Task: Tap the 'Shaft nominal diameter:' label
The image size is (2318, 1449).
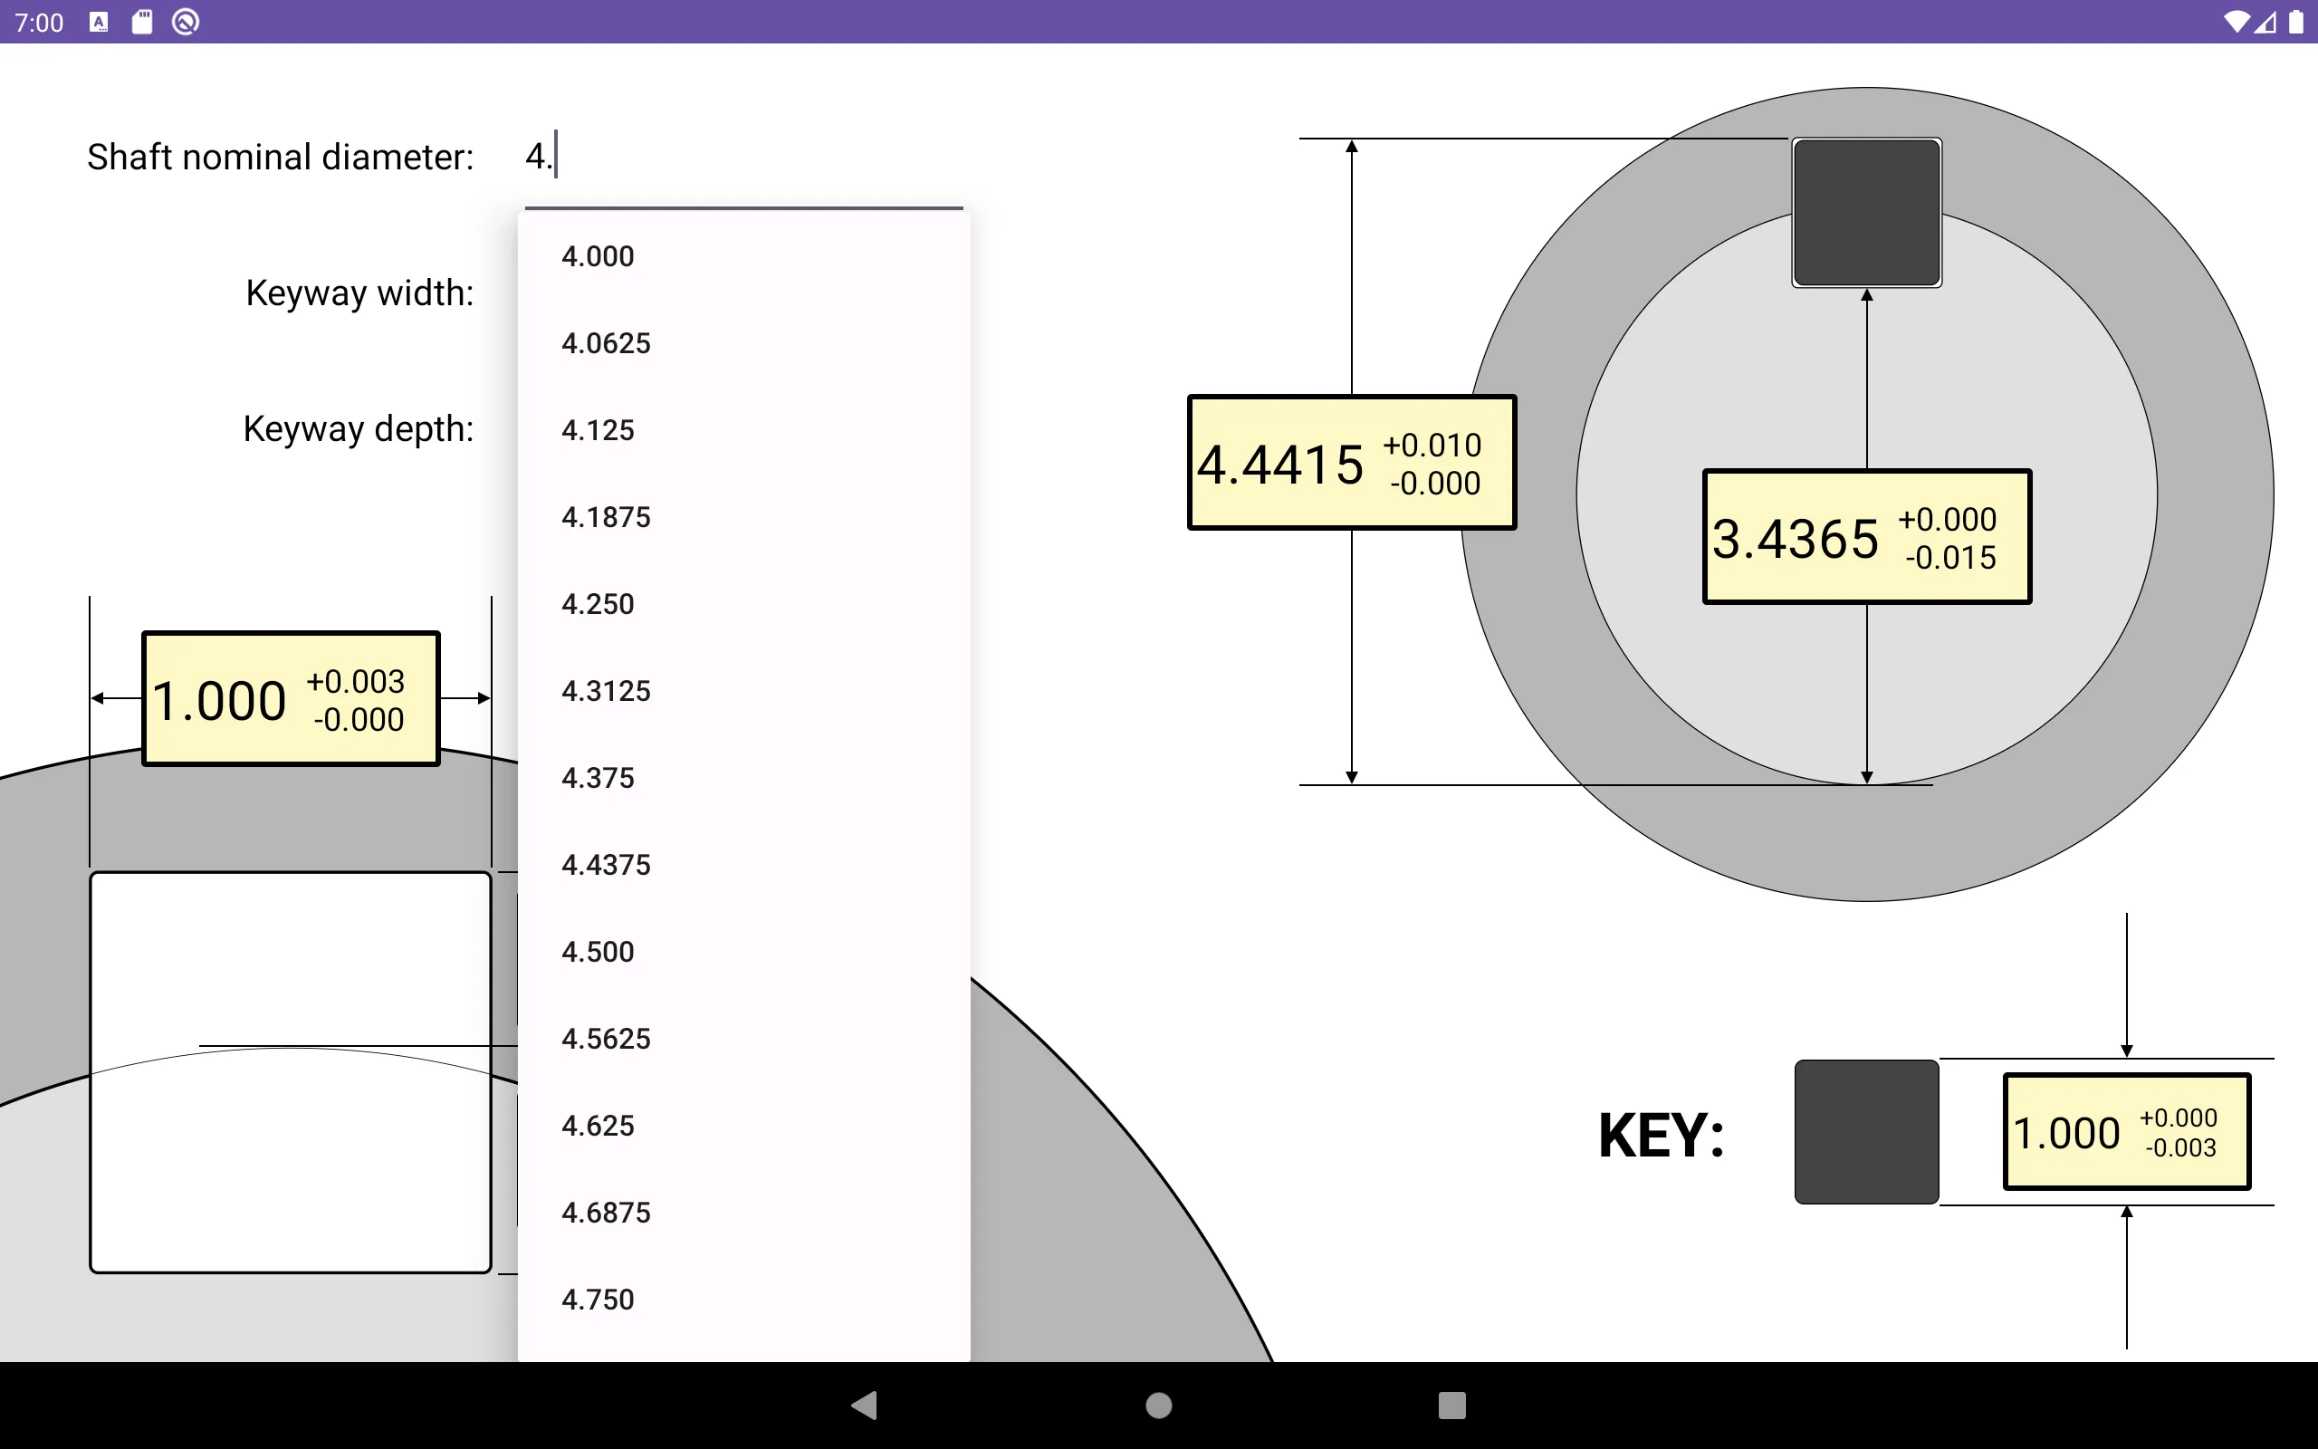Action: pos(281,158)
